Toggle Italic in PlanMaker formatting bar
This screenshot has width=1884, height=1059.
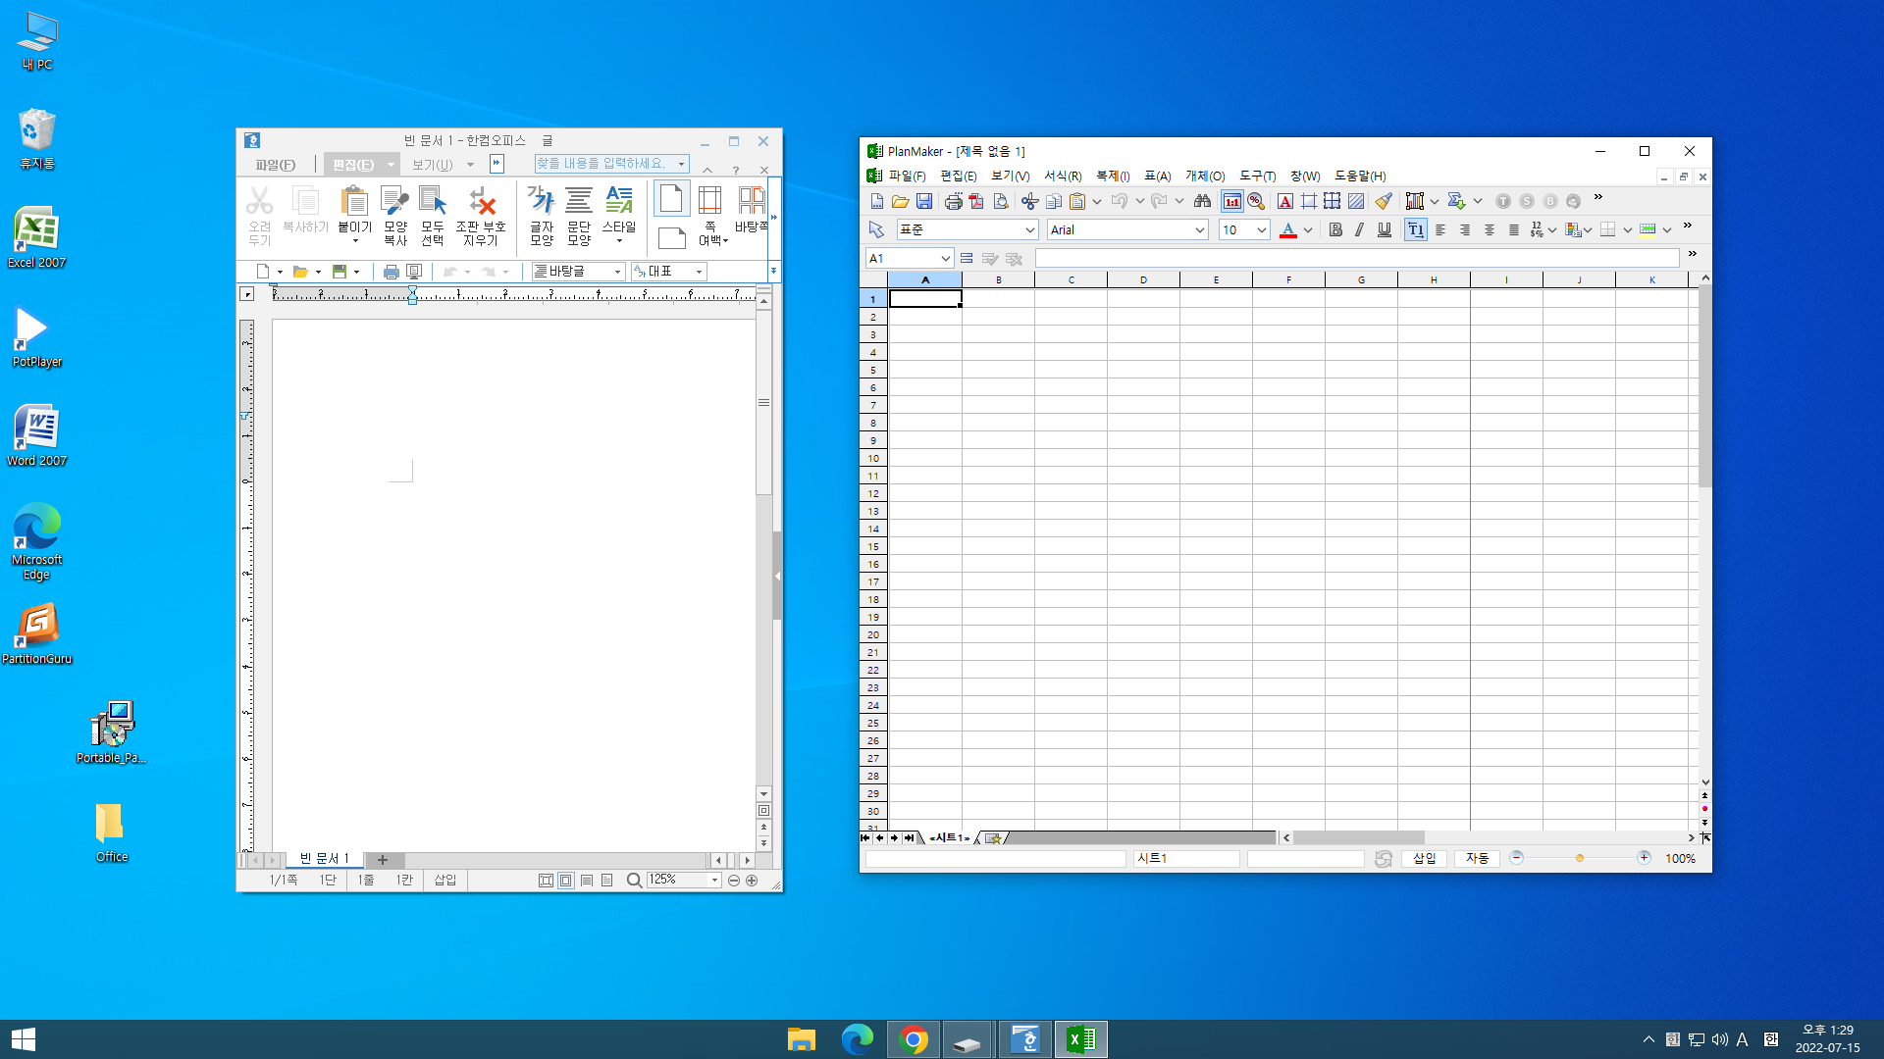(1359, 229)
